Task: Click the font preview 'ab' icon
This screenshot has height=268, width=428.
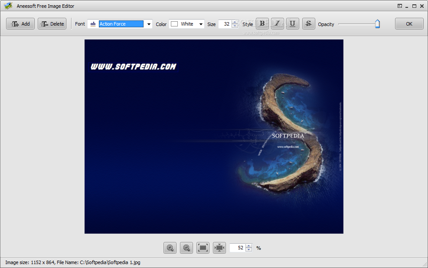Action: tap(93, 24)
